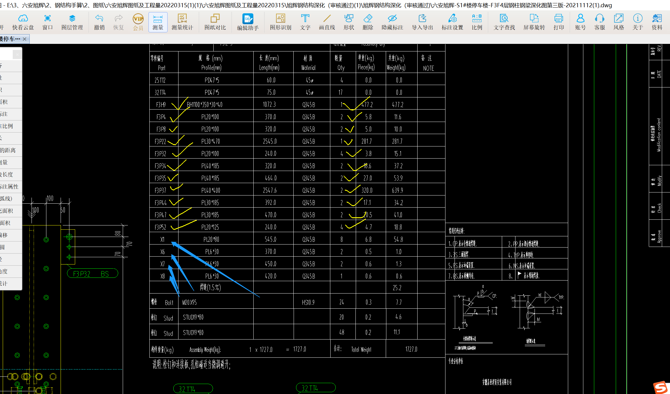Open 标注设置 annotation settings
Viewport: 670px width, 394px height.
click(x=452, y=22)
